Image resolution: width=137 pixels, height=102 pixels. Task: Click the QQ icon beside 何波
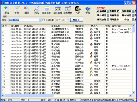tap(91, 84)
